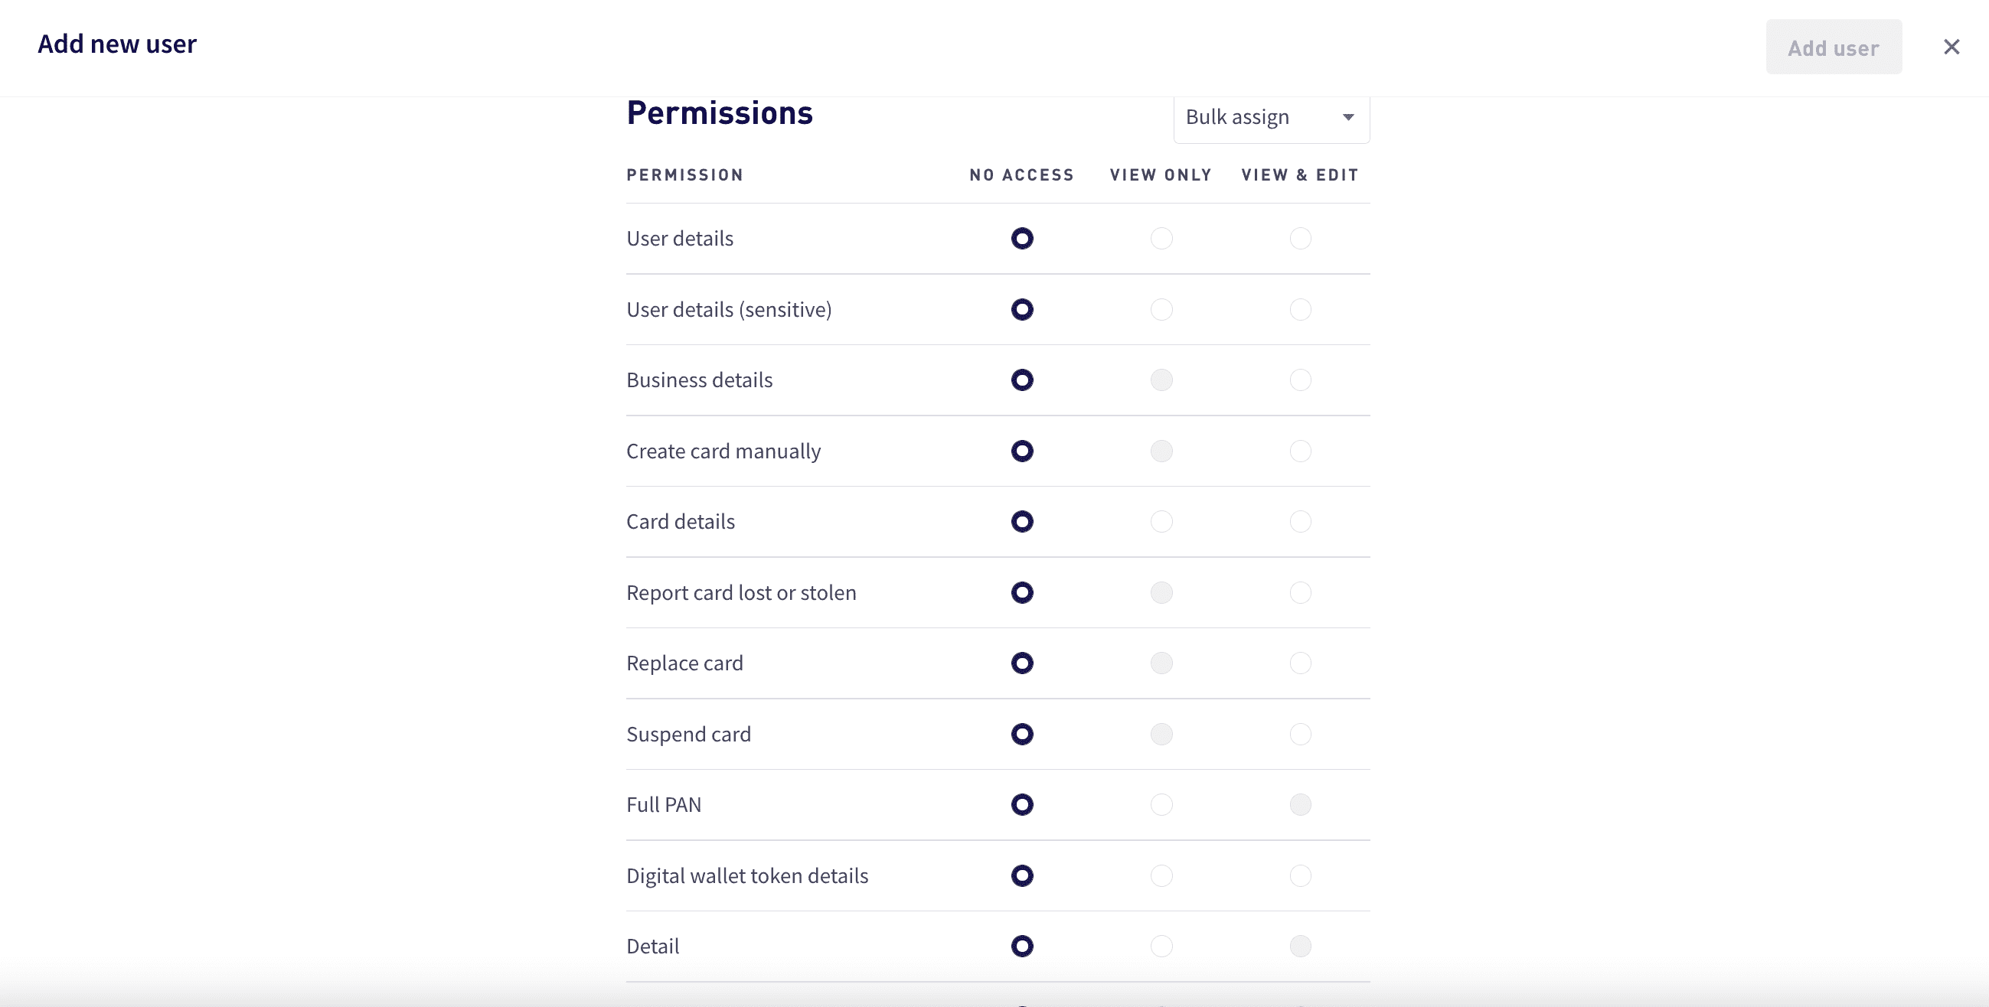The image size is (1989, 1007).
Task: Close the Add new user dialog
Action: 1952,47
